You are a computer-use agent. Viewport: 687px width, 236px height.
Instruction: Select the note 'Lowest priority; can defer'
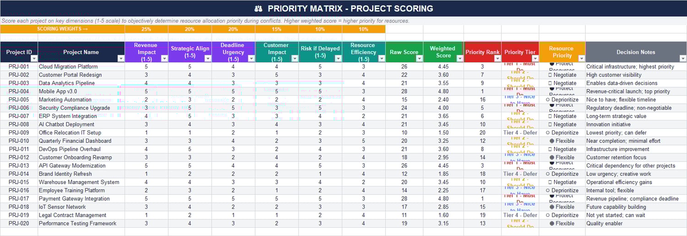point(636,133)
